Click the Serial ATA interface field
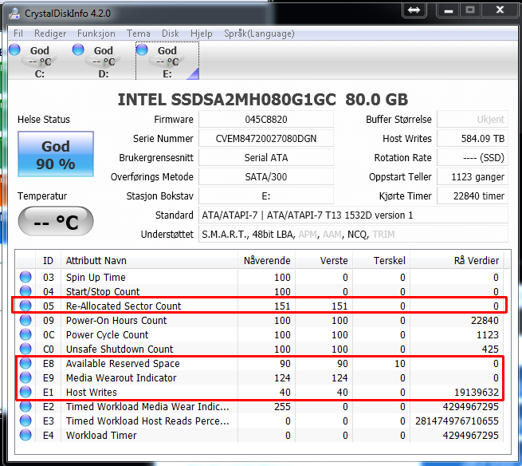Screen dimensions: 522x466 266,158
